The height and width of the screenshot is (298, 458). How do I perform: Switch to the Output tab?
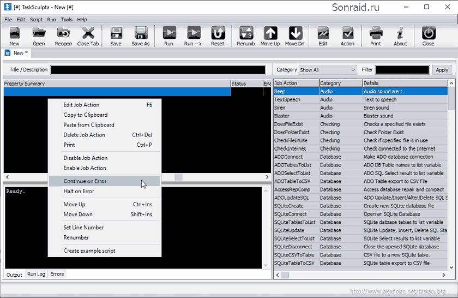pyautogui.click(x=14, y=275)
